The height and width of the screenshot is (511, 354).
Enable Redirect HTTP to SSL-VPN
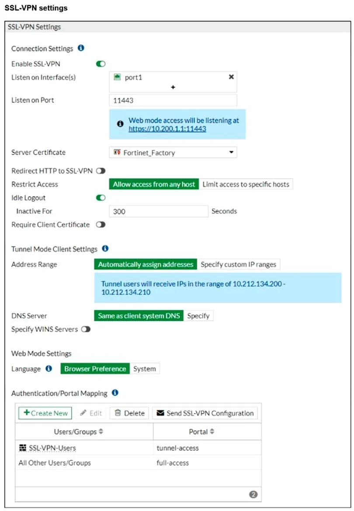101,171
